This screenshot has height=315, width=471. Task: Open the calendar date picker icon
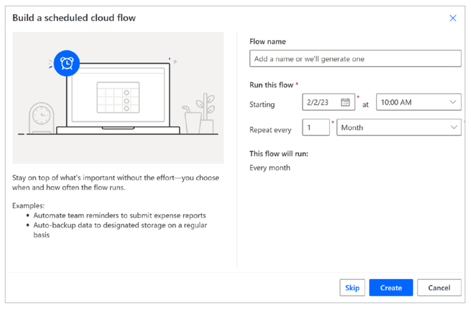point(345,102)
